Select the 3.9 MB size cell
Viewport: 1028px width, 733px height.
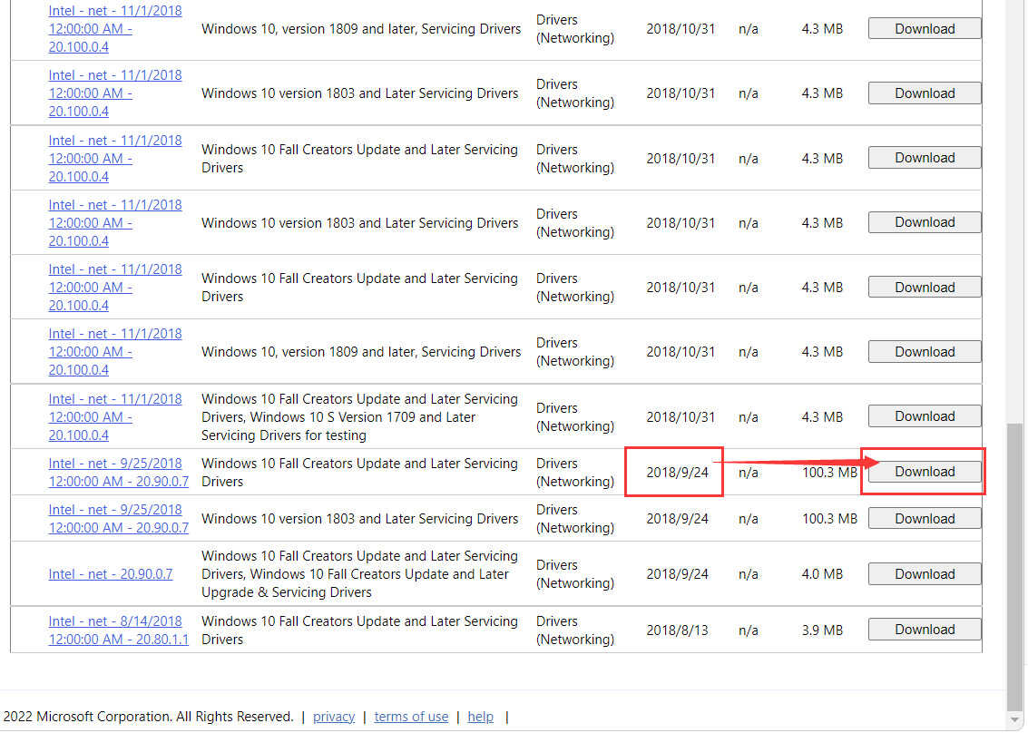click(x=822, y=630)
